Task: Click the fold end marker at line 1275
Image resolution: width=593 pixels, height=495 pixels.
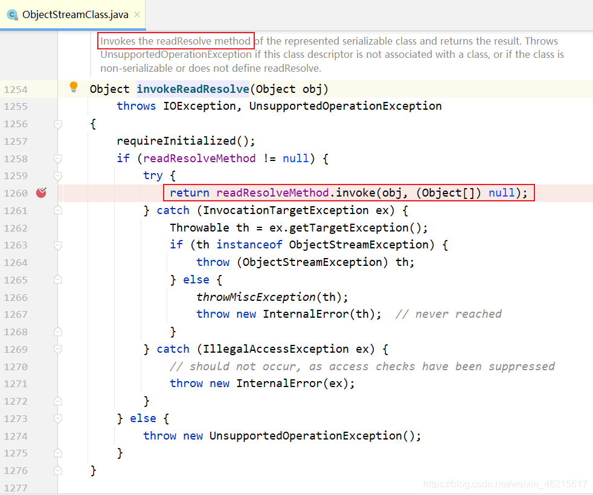Action: pos(58,453)
